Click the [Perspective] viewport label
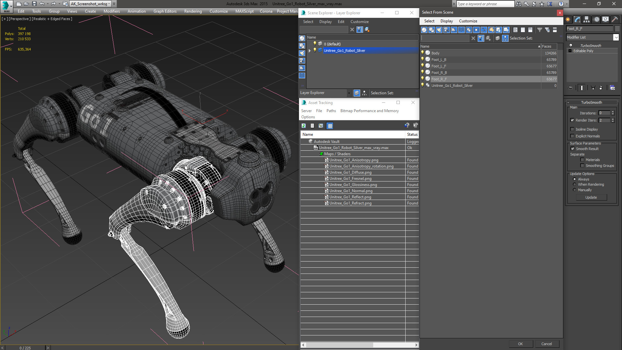This screenshot has width=622, height=350. [20, 19]
